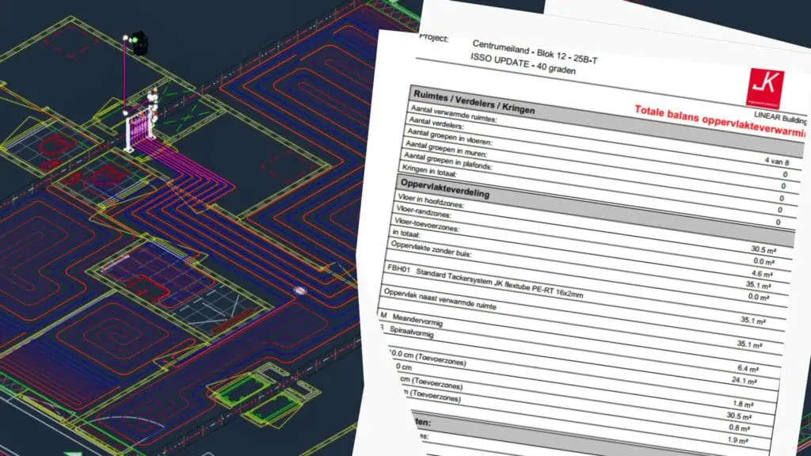811x456 pixels.
Task: Click the black device atop the riser pipe
Action: pyautogui.click(x=139, y=42)
